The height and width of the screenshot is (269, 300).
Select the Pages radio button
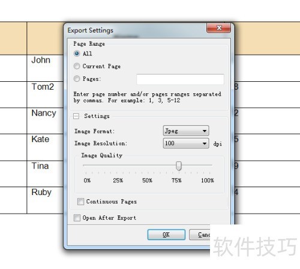coord(77,79)
